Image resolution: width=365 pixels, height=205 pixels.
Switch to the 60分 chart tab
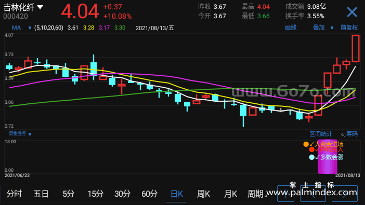pyautogui.click(x=149, y=194)
